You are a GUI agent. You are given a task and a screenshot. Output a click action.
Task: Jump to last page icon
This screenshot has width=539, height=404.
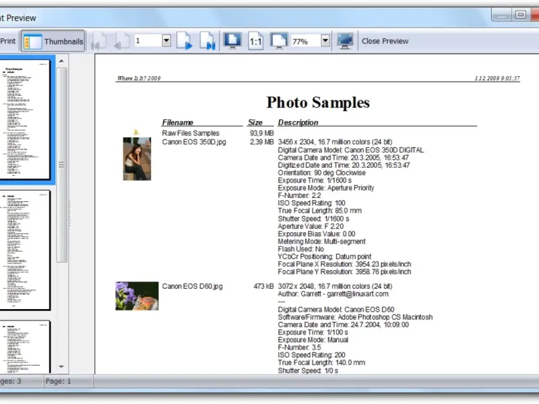[x=208, y=41]
